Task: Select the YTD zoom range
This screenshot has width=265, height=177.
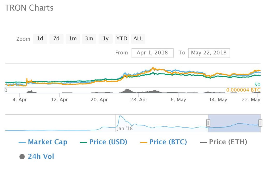Action: (122, 39)
